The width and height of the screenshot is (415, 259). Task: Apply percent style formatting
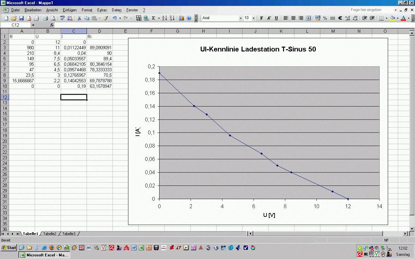(x=325, y=18)
